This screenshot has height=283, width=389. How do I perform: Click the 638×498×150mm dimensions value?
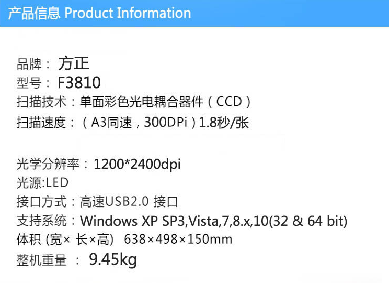coord(178,240)
